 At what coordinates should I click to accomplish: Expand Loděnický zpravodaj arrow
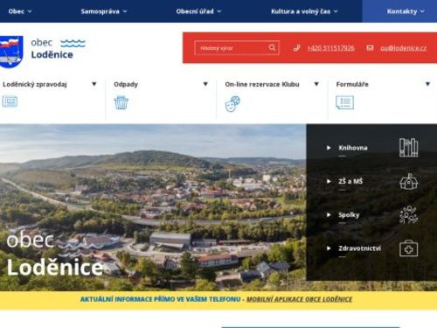pos(94,84)
